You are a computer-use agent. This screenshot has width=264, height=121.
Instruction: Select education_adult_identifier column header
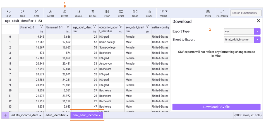[109, 29]
